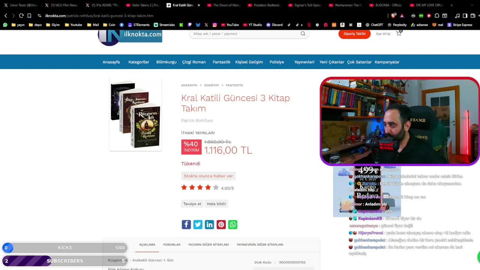This screenshot has height=270, width=480.
Task: Open the Giyim bookmarks folder
Action: click(x=53, y=25)
